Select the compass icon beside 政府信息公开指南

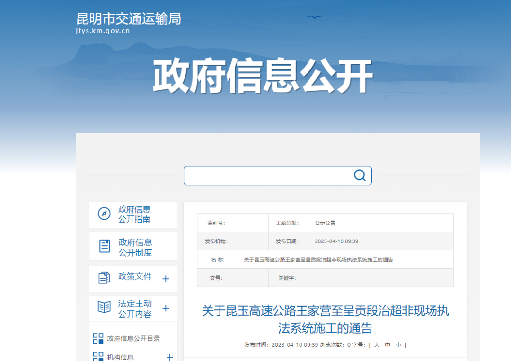pyautogui.click(x=105, y=215)
